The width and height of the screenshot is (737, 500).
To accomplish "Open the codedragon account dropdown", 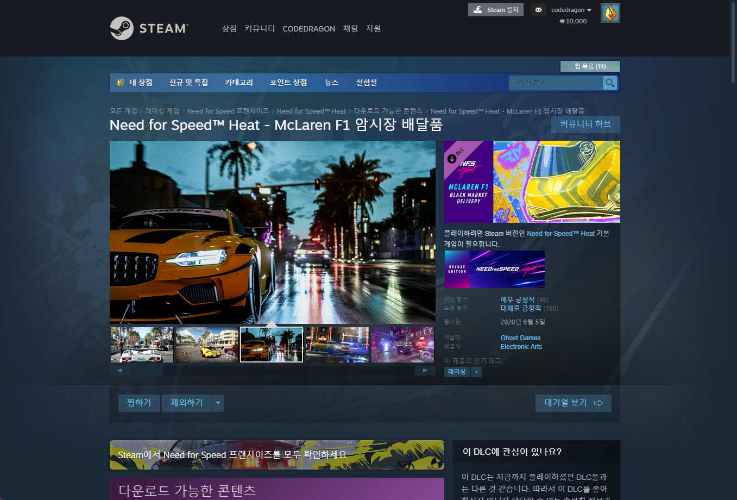I will tap(571, 10).
